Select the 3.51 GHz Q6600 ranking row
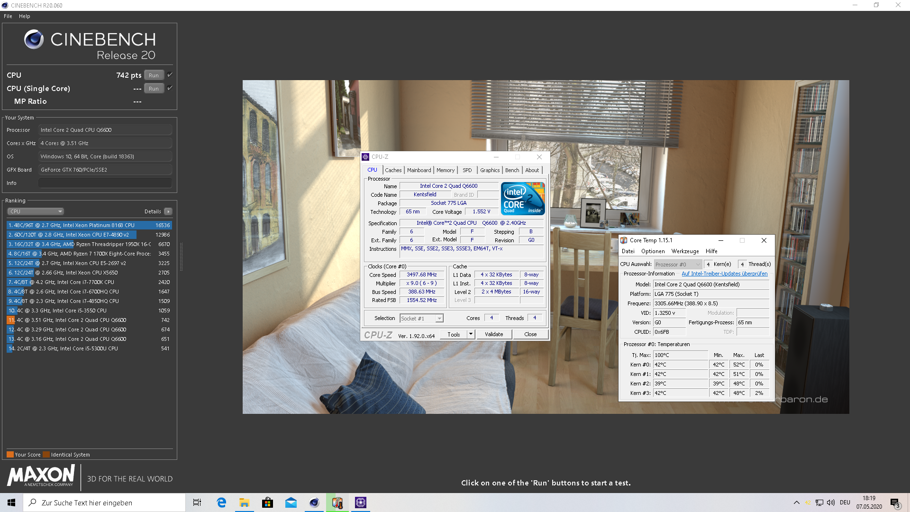Screen dimensions: 910x512 click(x=89, y=320)
